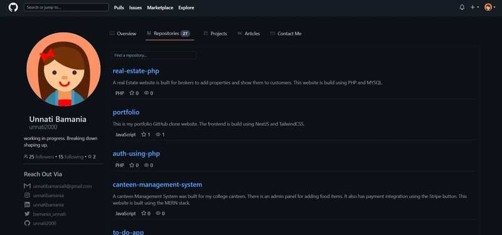Switch to the Overview tab
Image resolution: width=502 pixels, height=235 pixels.
click(123, 34)
